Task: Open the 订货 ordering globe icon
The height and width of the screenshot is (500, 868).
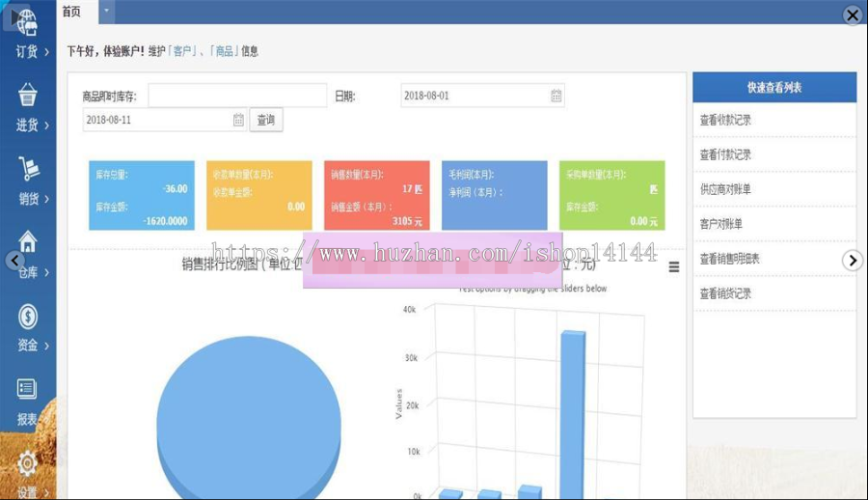Action: pyautogui.click(x=27, y=22)
